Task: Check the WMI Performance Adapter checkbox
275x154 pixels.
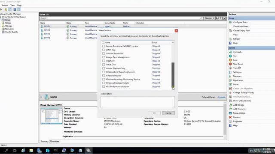Action: 104,86
